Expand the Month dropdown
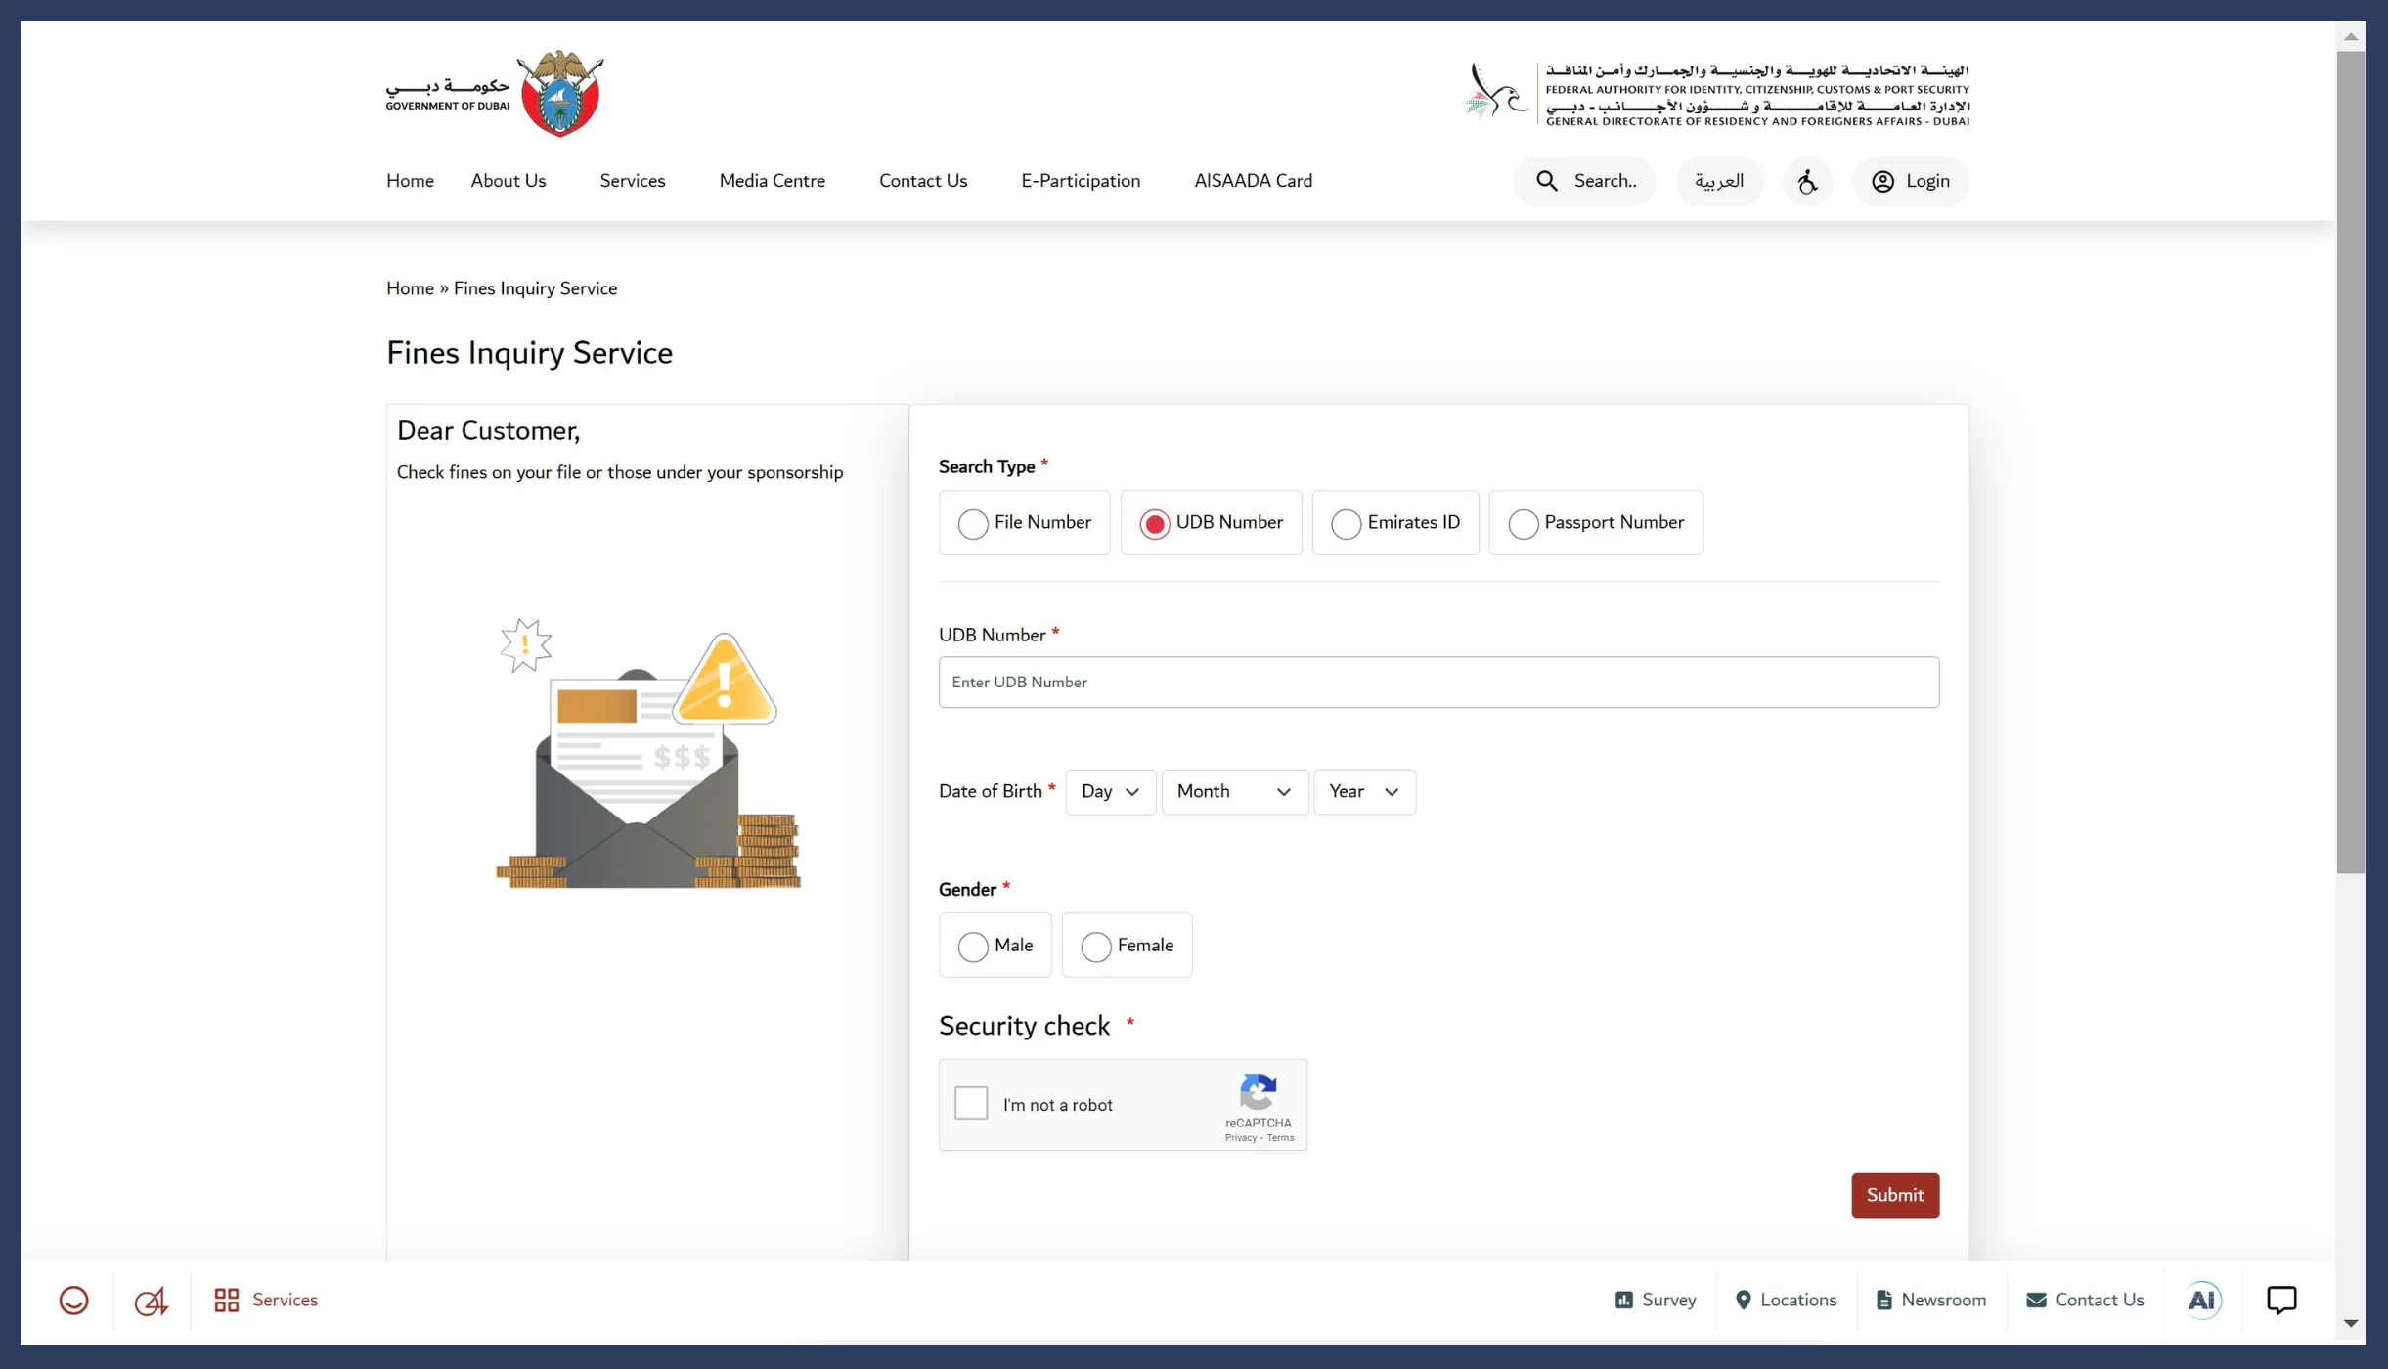 1234,792
